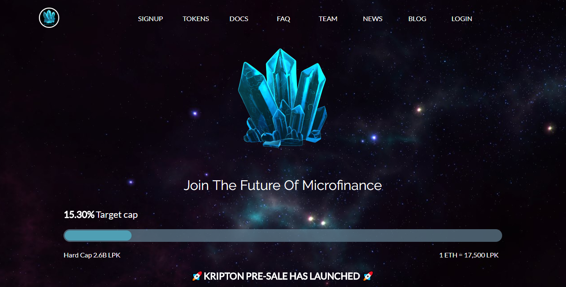
Task: Click the KRIPTON PRE-SALE HAS LAUNCHED banner
Action: tap(283, 276)
